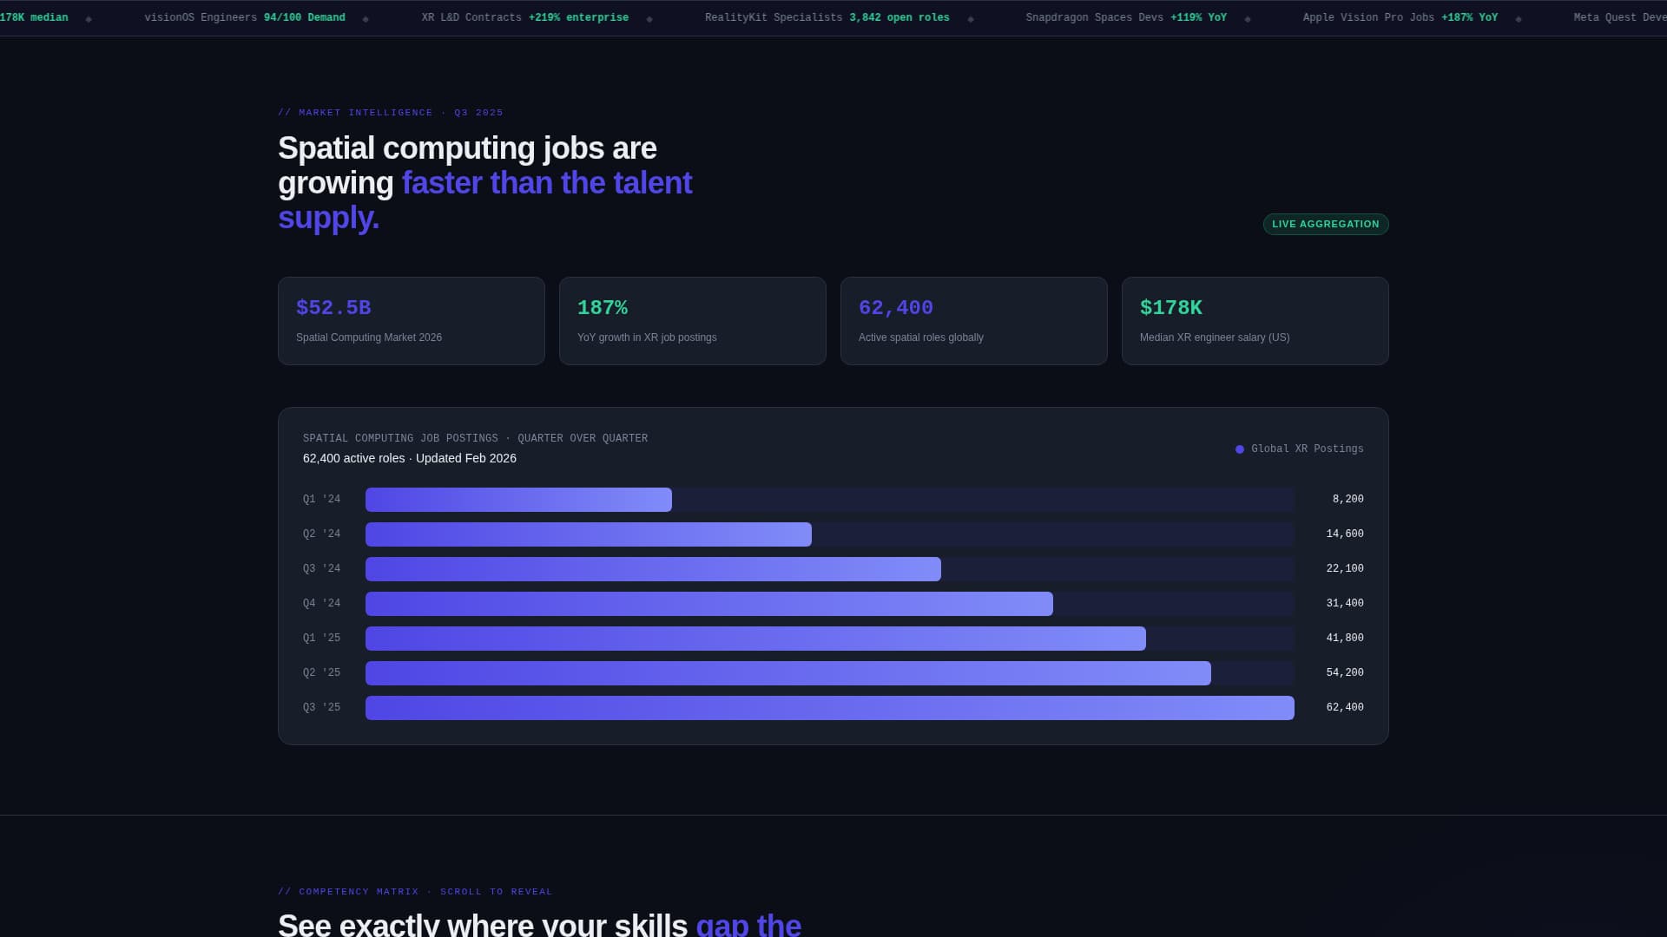This screenshot has width=1667, height=937.
Task: Click the Q4 '24 row label
Action: coord(321,603)
